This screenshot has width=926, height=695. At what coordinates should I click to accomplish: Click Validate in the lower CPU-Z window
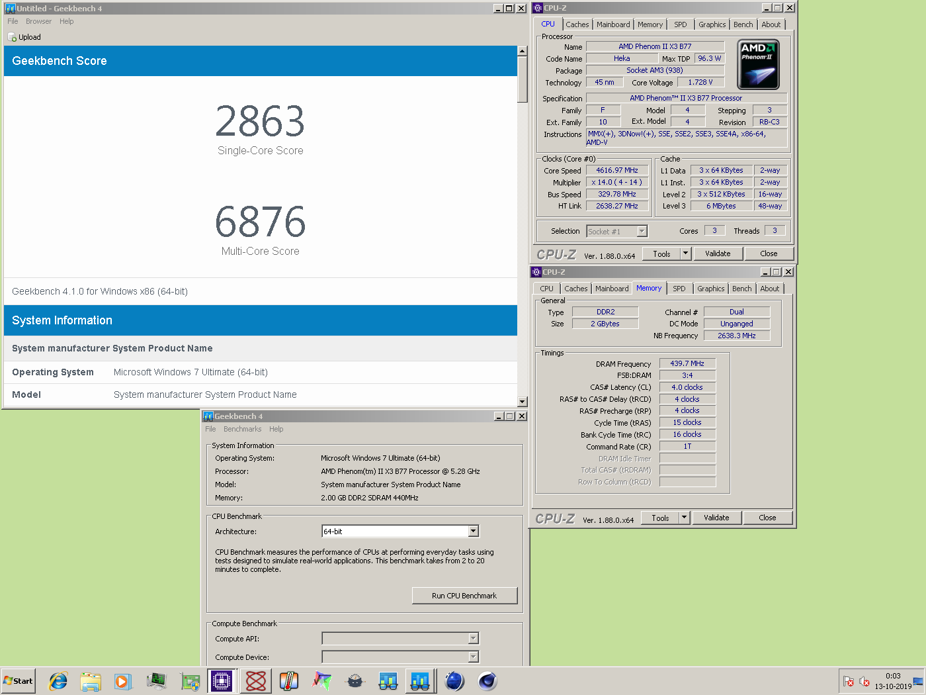click(x=716, y=518)
